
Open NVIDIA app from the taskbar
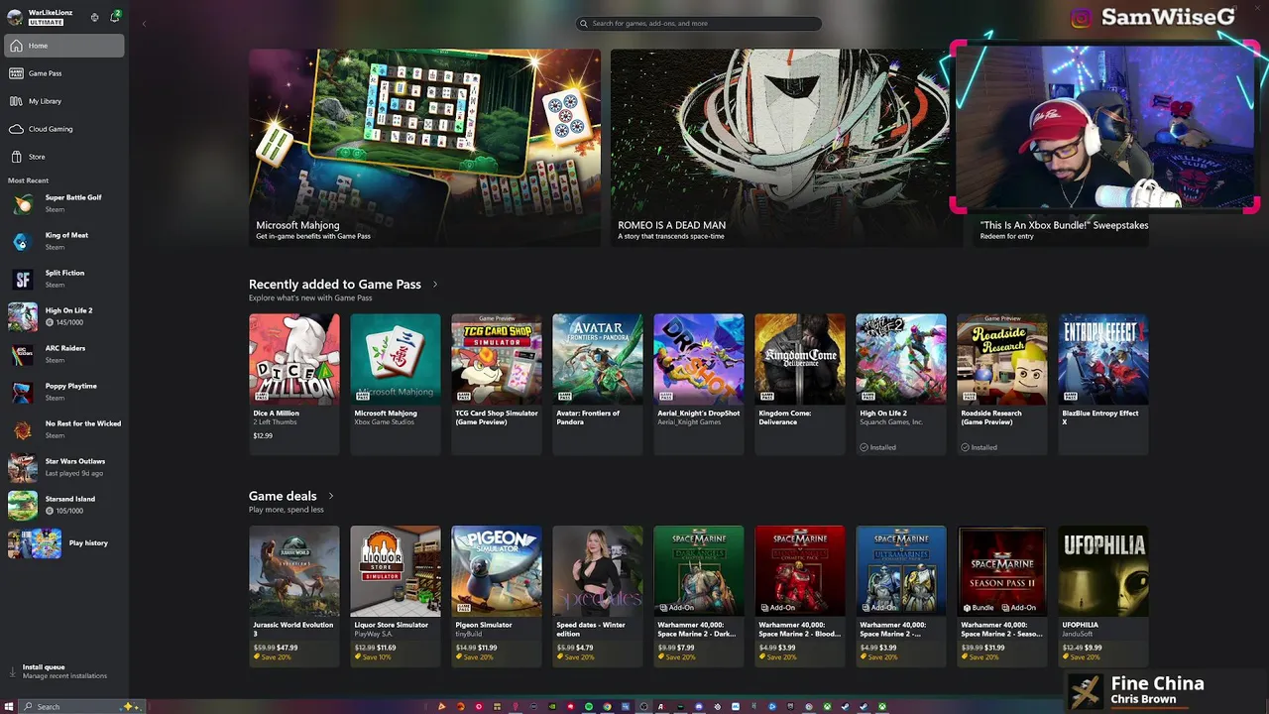[552, 706]
